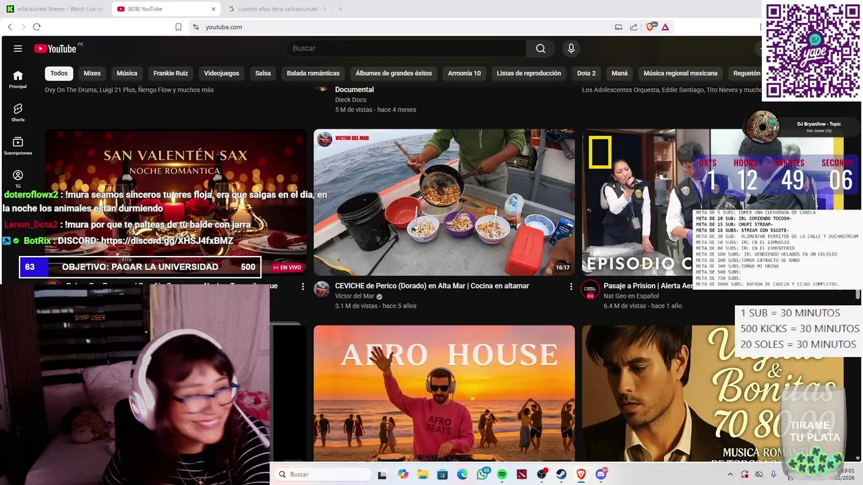Click the Victor del Mar channel avatar

point(322,289)
